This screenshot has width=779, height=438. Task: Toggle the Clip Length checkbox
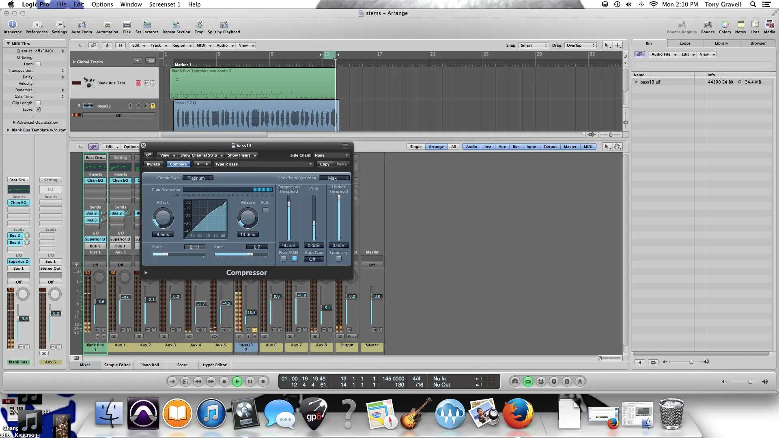click(x=38, y=103)
